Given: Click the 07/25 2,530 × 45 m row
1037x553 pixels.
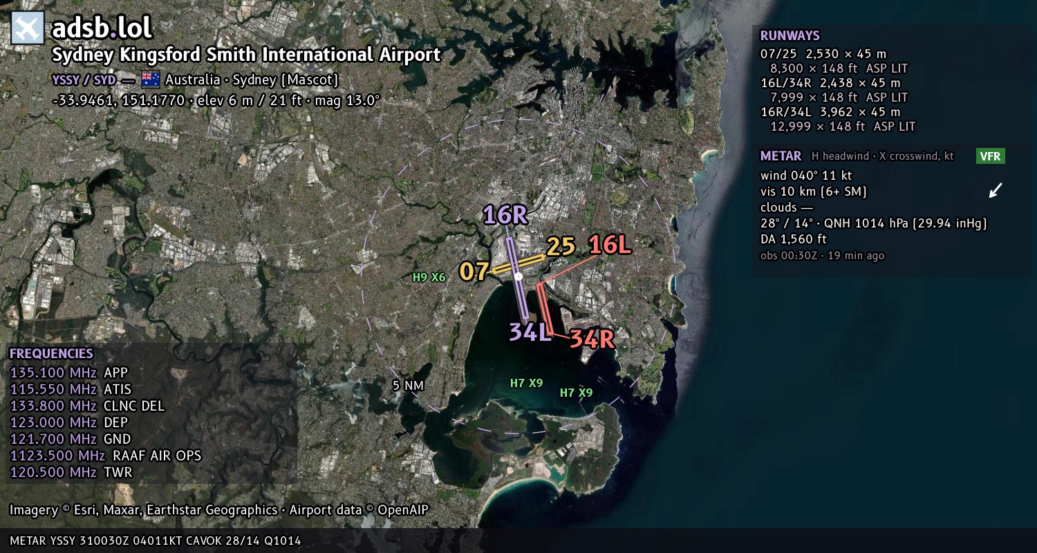Looking at the screenshot, I should [x=823, y=54].
